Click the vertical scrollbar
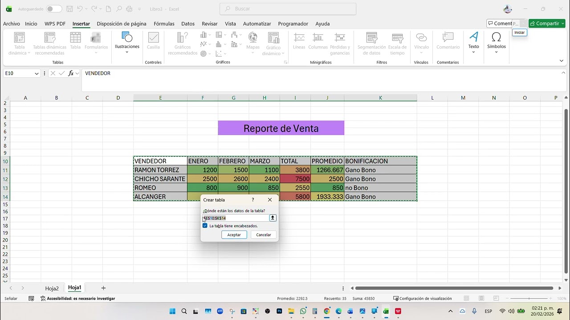Image resolution: width=570 pixels, height=320 pixels. 566,191
